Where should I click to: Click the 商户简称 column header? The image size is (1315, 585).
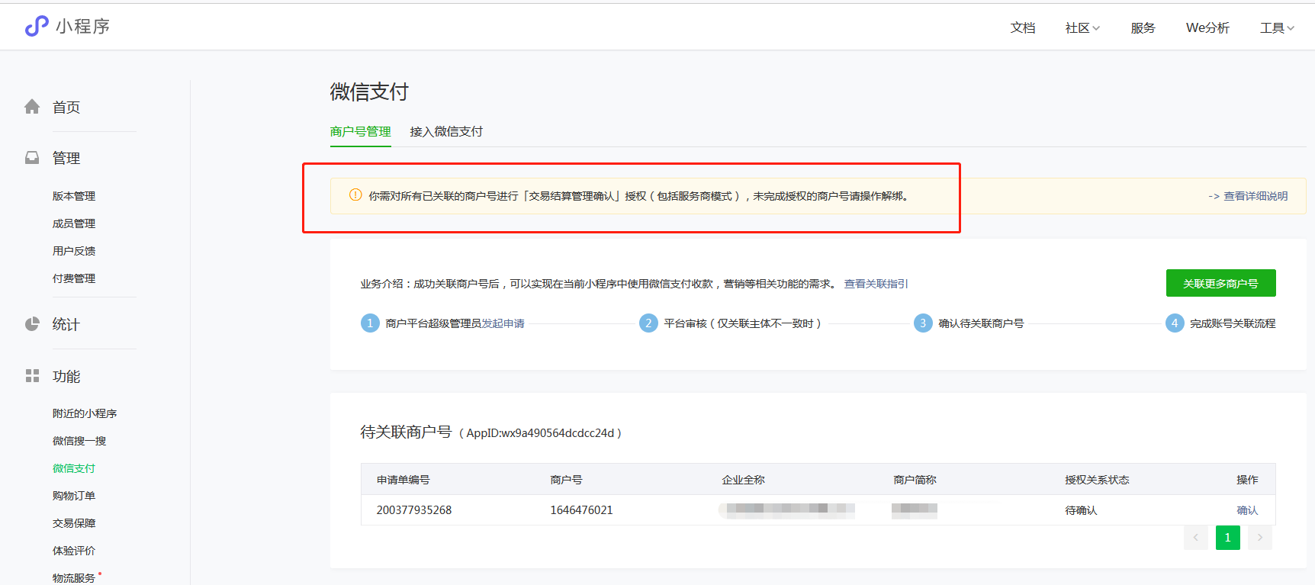(915, 480)
